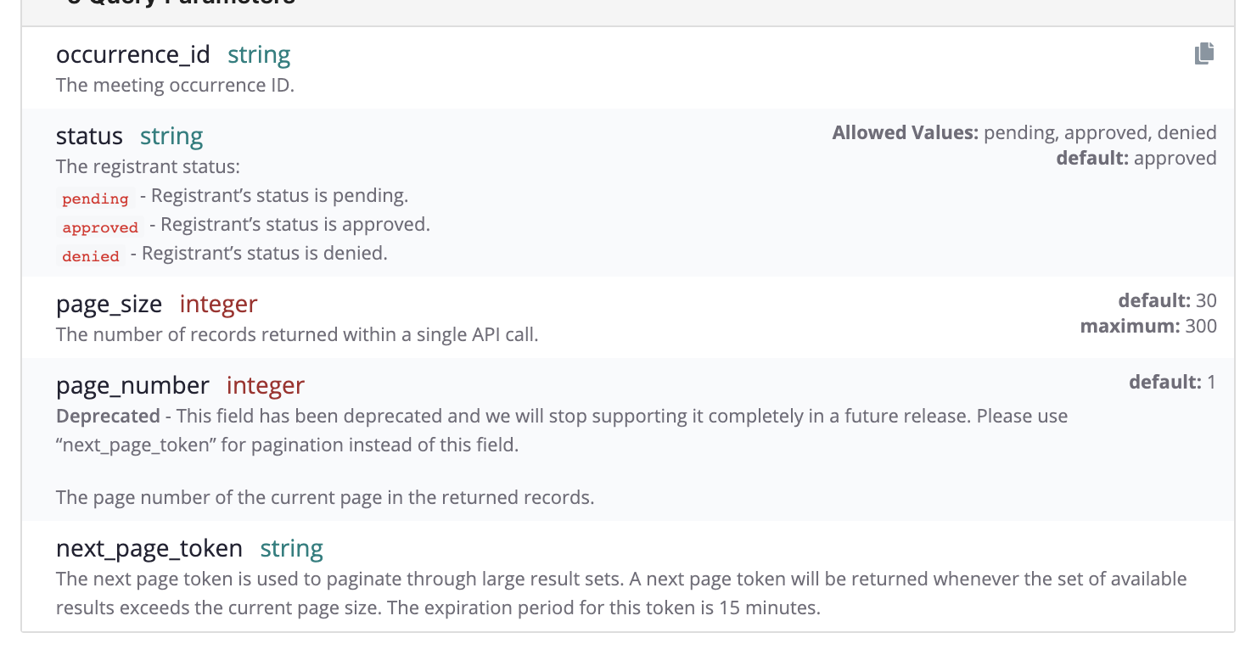The height and width of the screenshot is (655, 1251).
Task: Click the red 'approved' code label
Action: [x=100, y=227]
